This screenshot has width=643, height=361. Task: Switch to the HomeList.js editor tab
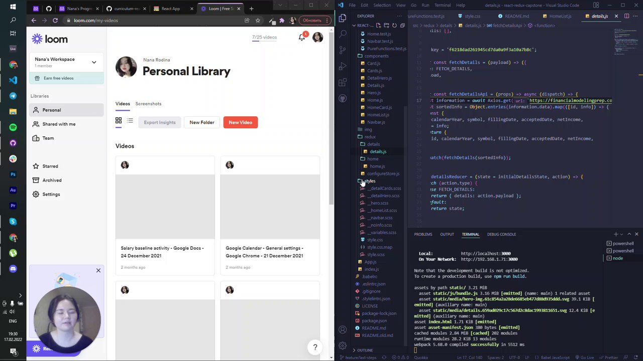(x=560, y=16)
